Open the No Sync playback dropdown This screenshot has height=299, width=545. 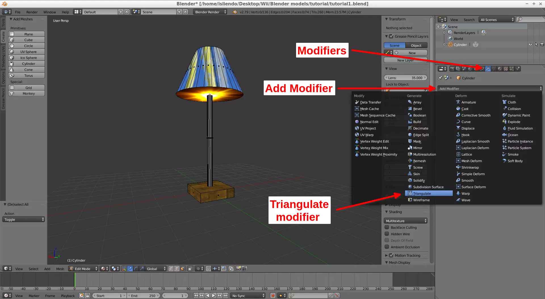pos(248,296)
